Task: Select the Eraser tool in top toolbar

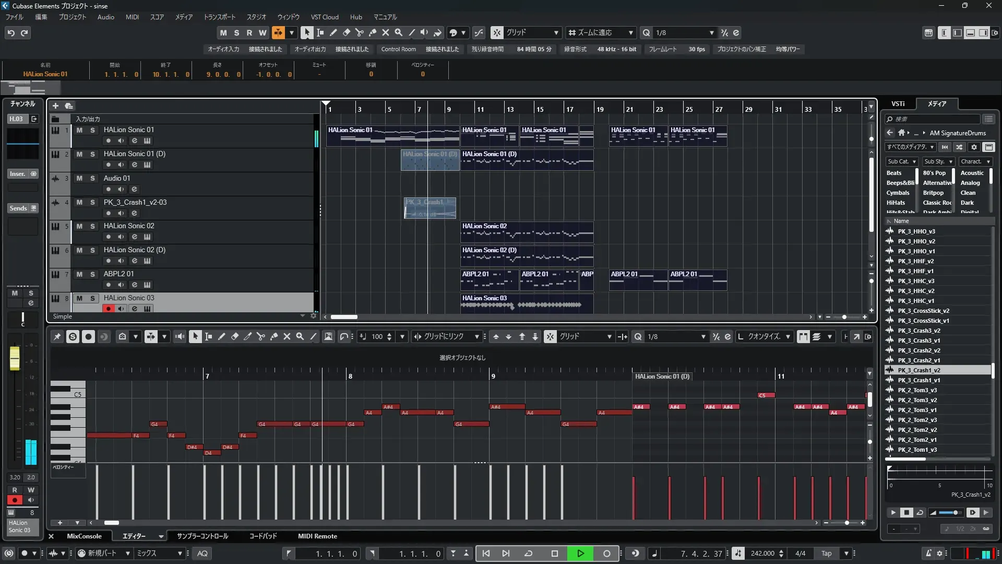Action: click(346, 32)
